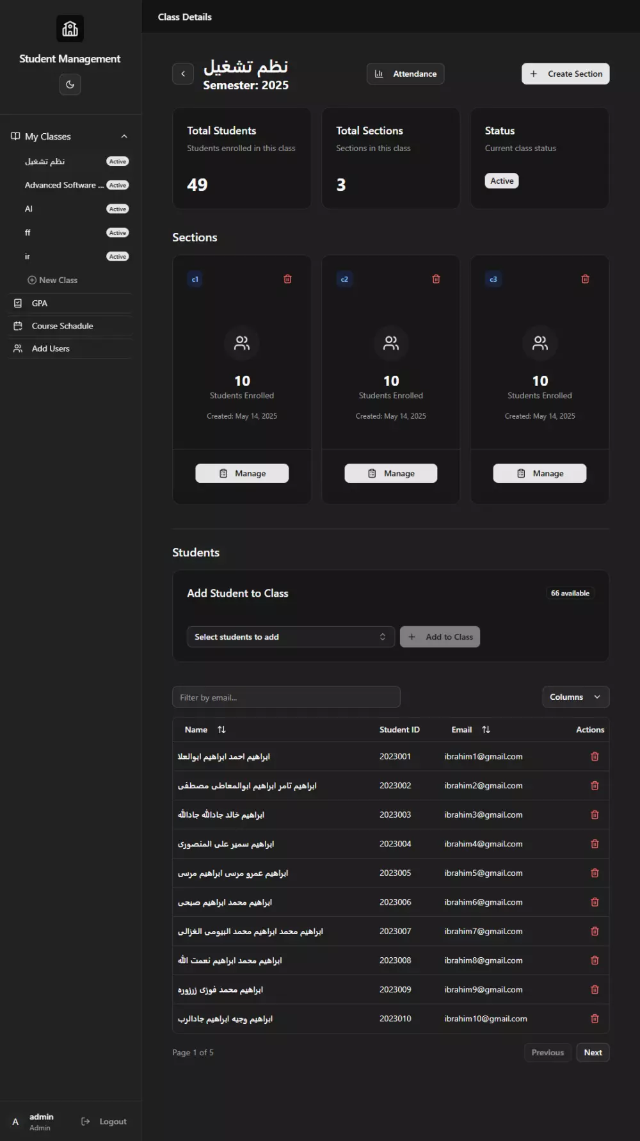
Task: Click Add to Class button
Action: click(440, 636)
